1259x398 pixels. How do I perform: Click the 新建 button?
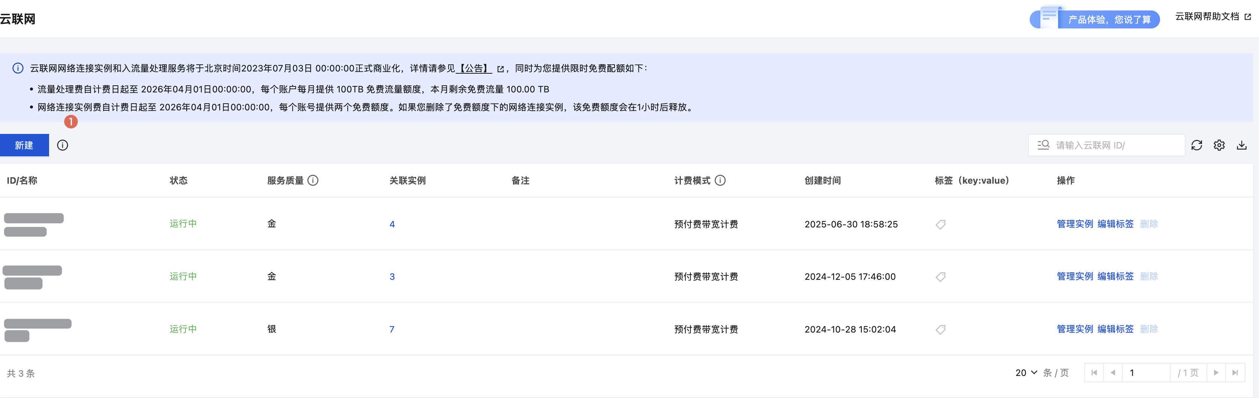(24, 146)
